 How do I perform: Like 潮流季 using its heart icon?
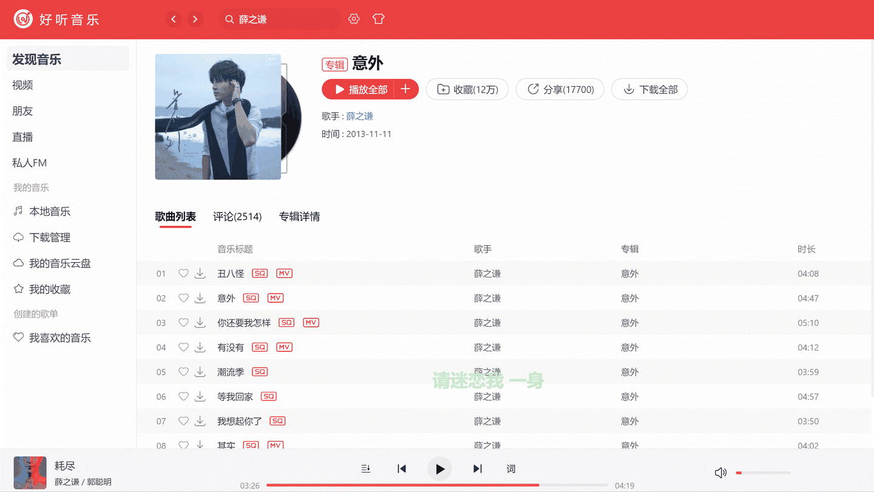(184, 372)
